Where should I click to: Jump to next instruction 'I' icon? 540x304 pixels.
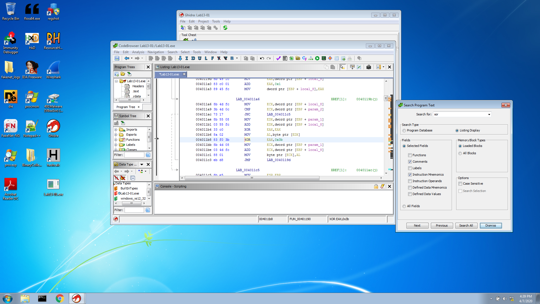point(187,58)
